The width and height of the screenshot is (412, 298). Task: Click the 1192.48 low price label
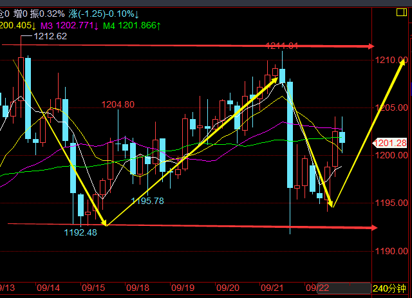point(80,232)
